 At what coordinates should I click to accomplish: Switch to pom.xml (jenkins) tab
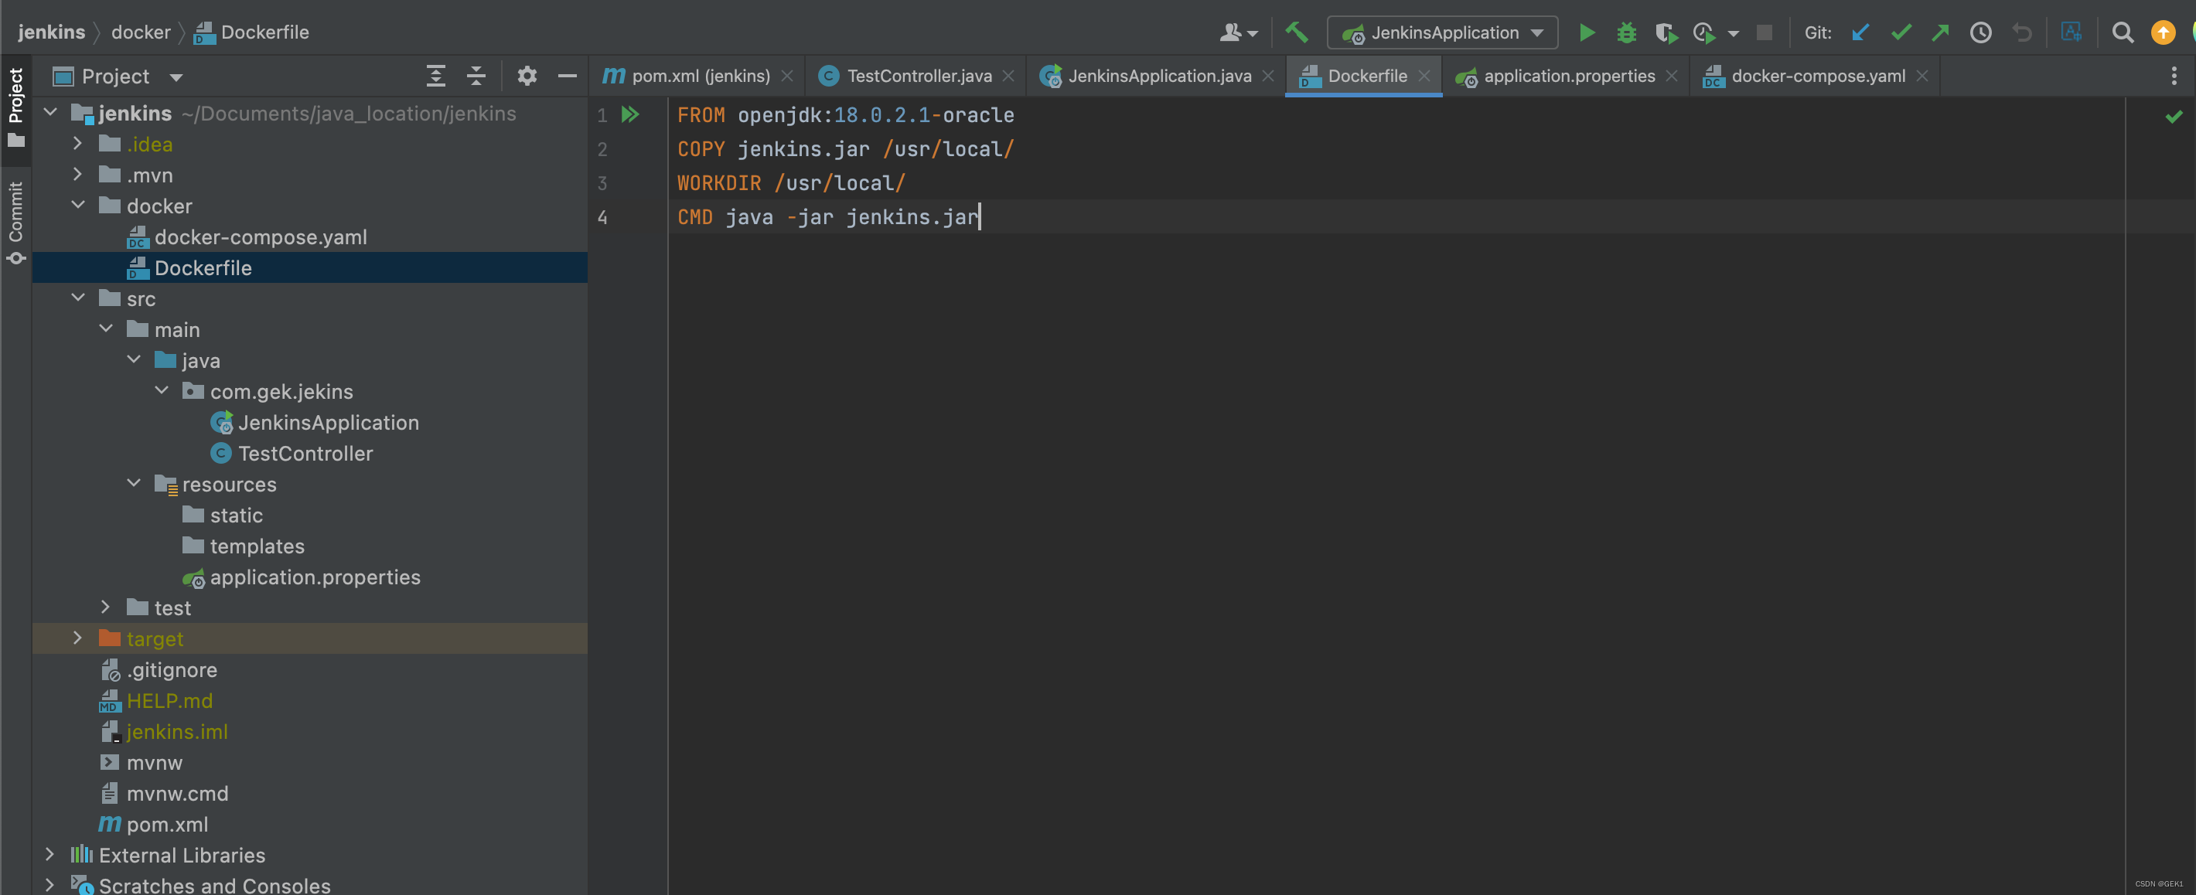(x=700, y=76)
